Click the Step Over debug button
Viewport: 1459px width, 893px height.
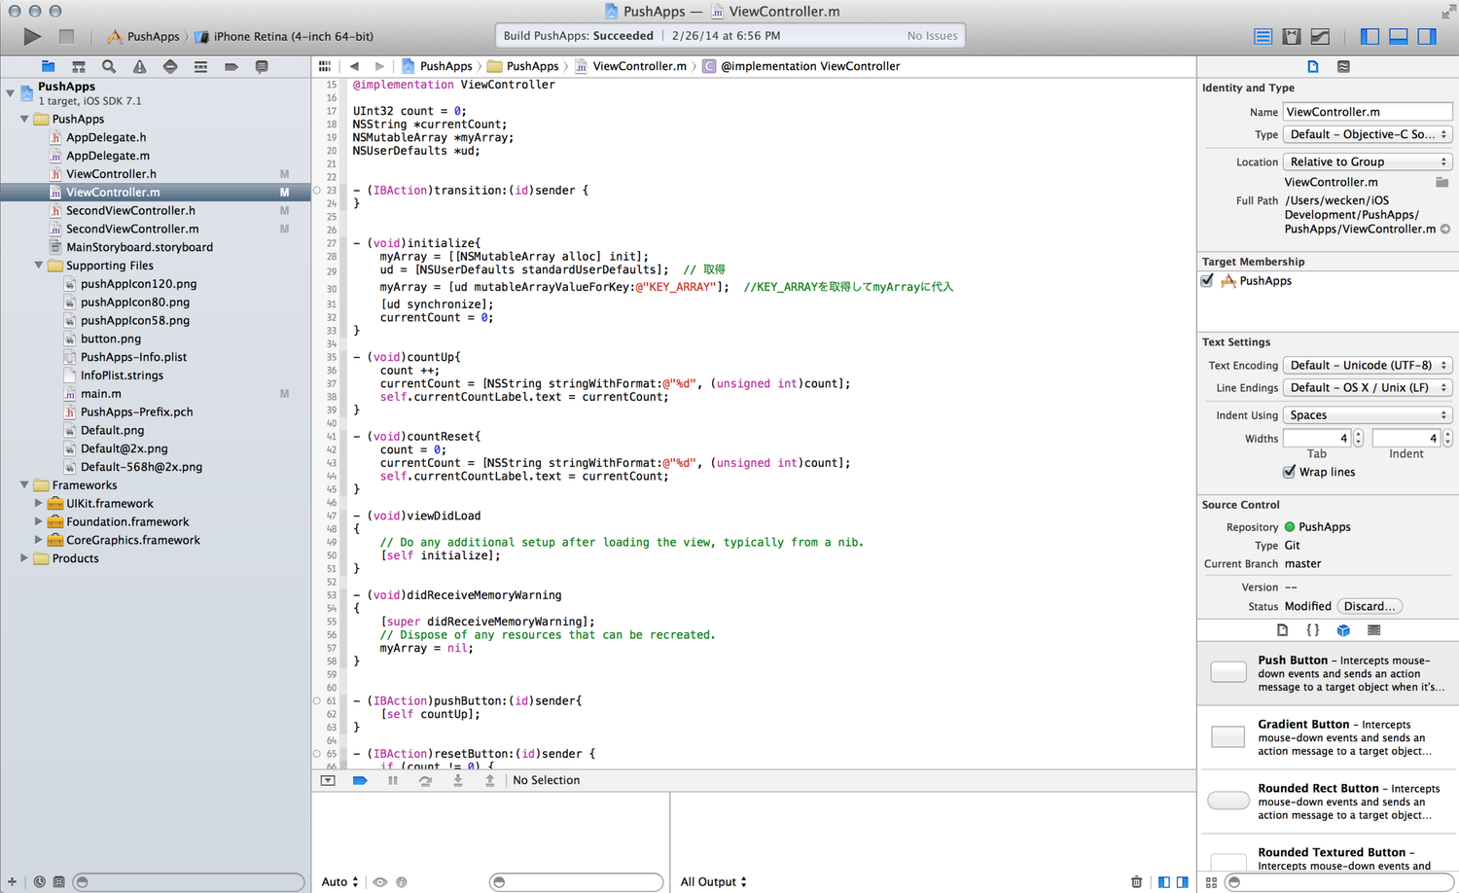tap(425, 780)
